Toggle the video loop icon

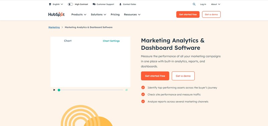[x=127, y=90]
